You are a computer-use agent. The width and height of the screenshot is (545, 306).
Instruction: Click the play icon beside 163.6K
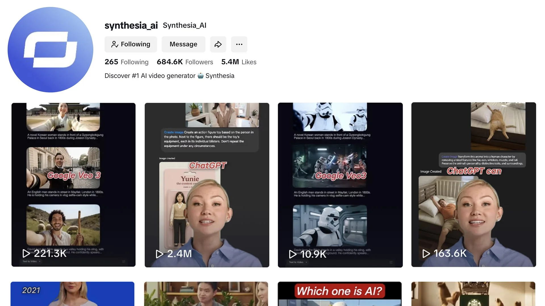click(x=426, y=253)
